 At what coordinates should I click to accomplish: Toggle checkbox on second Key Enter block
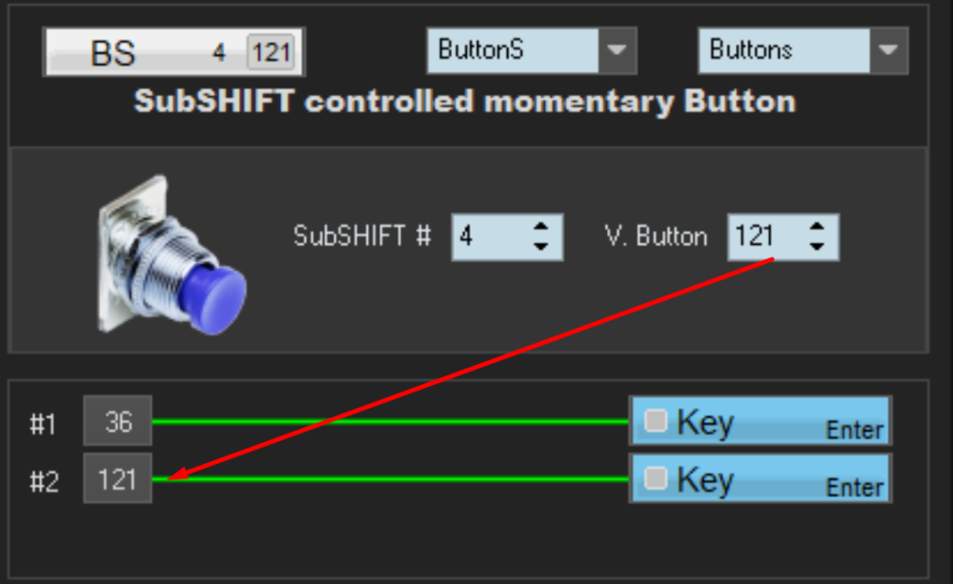coord(656,478)
